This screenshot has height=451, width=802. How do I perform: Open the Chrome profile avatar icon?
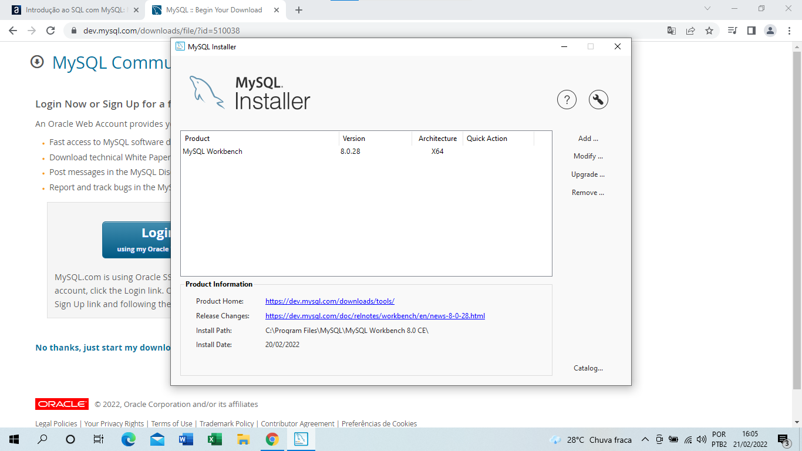pyautogui.click(x=770, y=31)
